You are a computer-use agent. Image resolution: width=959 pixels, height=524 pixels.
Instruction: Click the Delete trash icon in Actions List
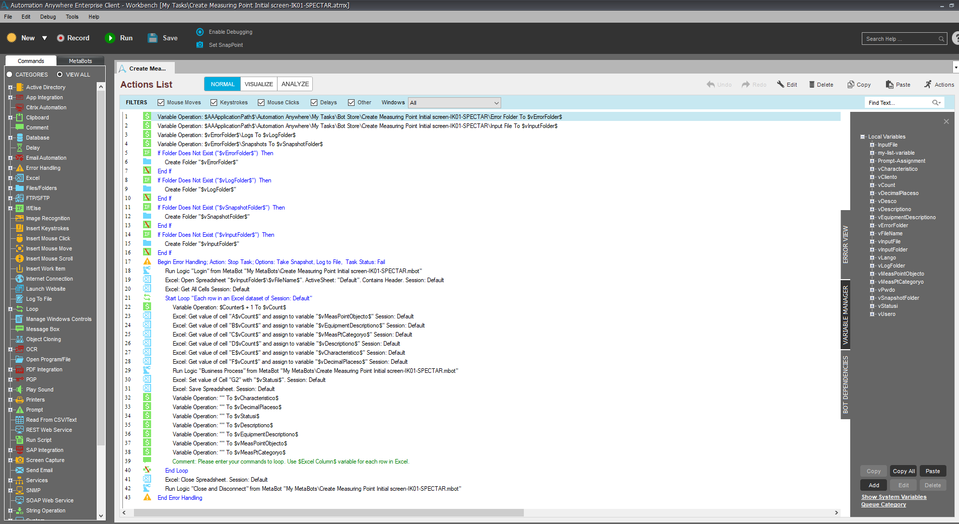[x=811, y=85]
